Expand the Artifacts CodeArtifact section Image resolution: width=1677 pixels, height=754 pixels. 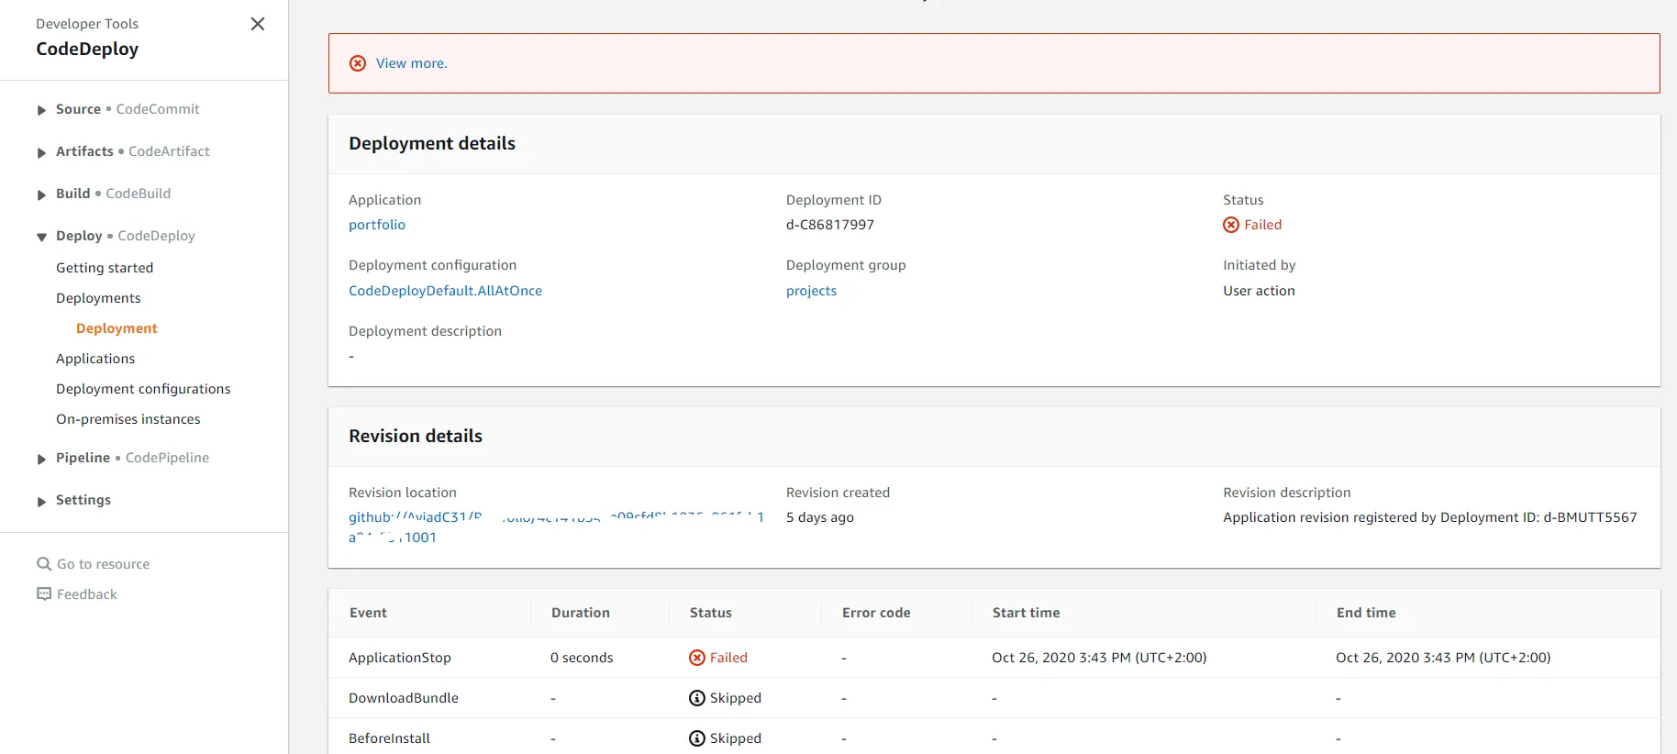point(41,152)
